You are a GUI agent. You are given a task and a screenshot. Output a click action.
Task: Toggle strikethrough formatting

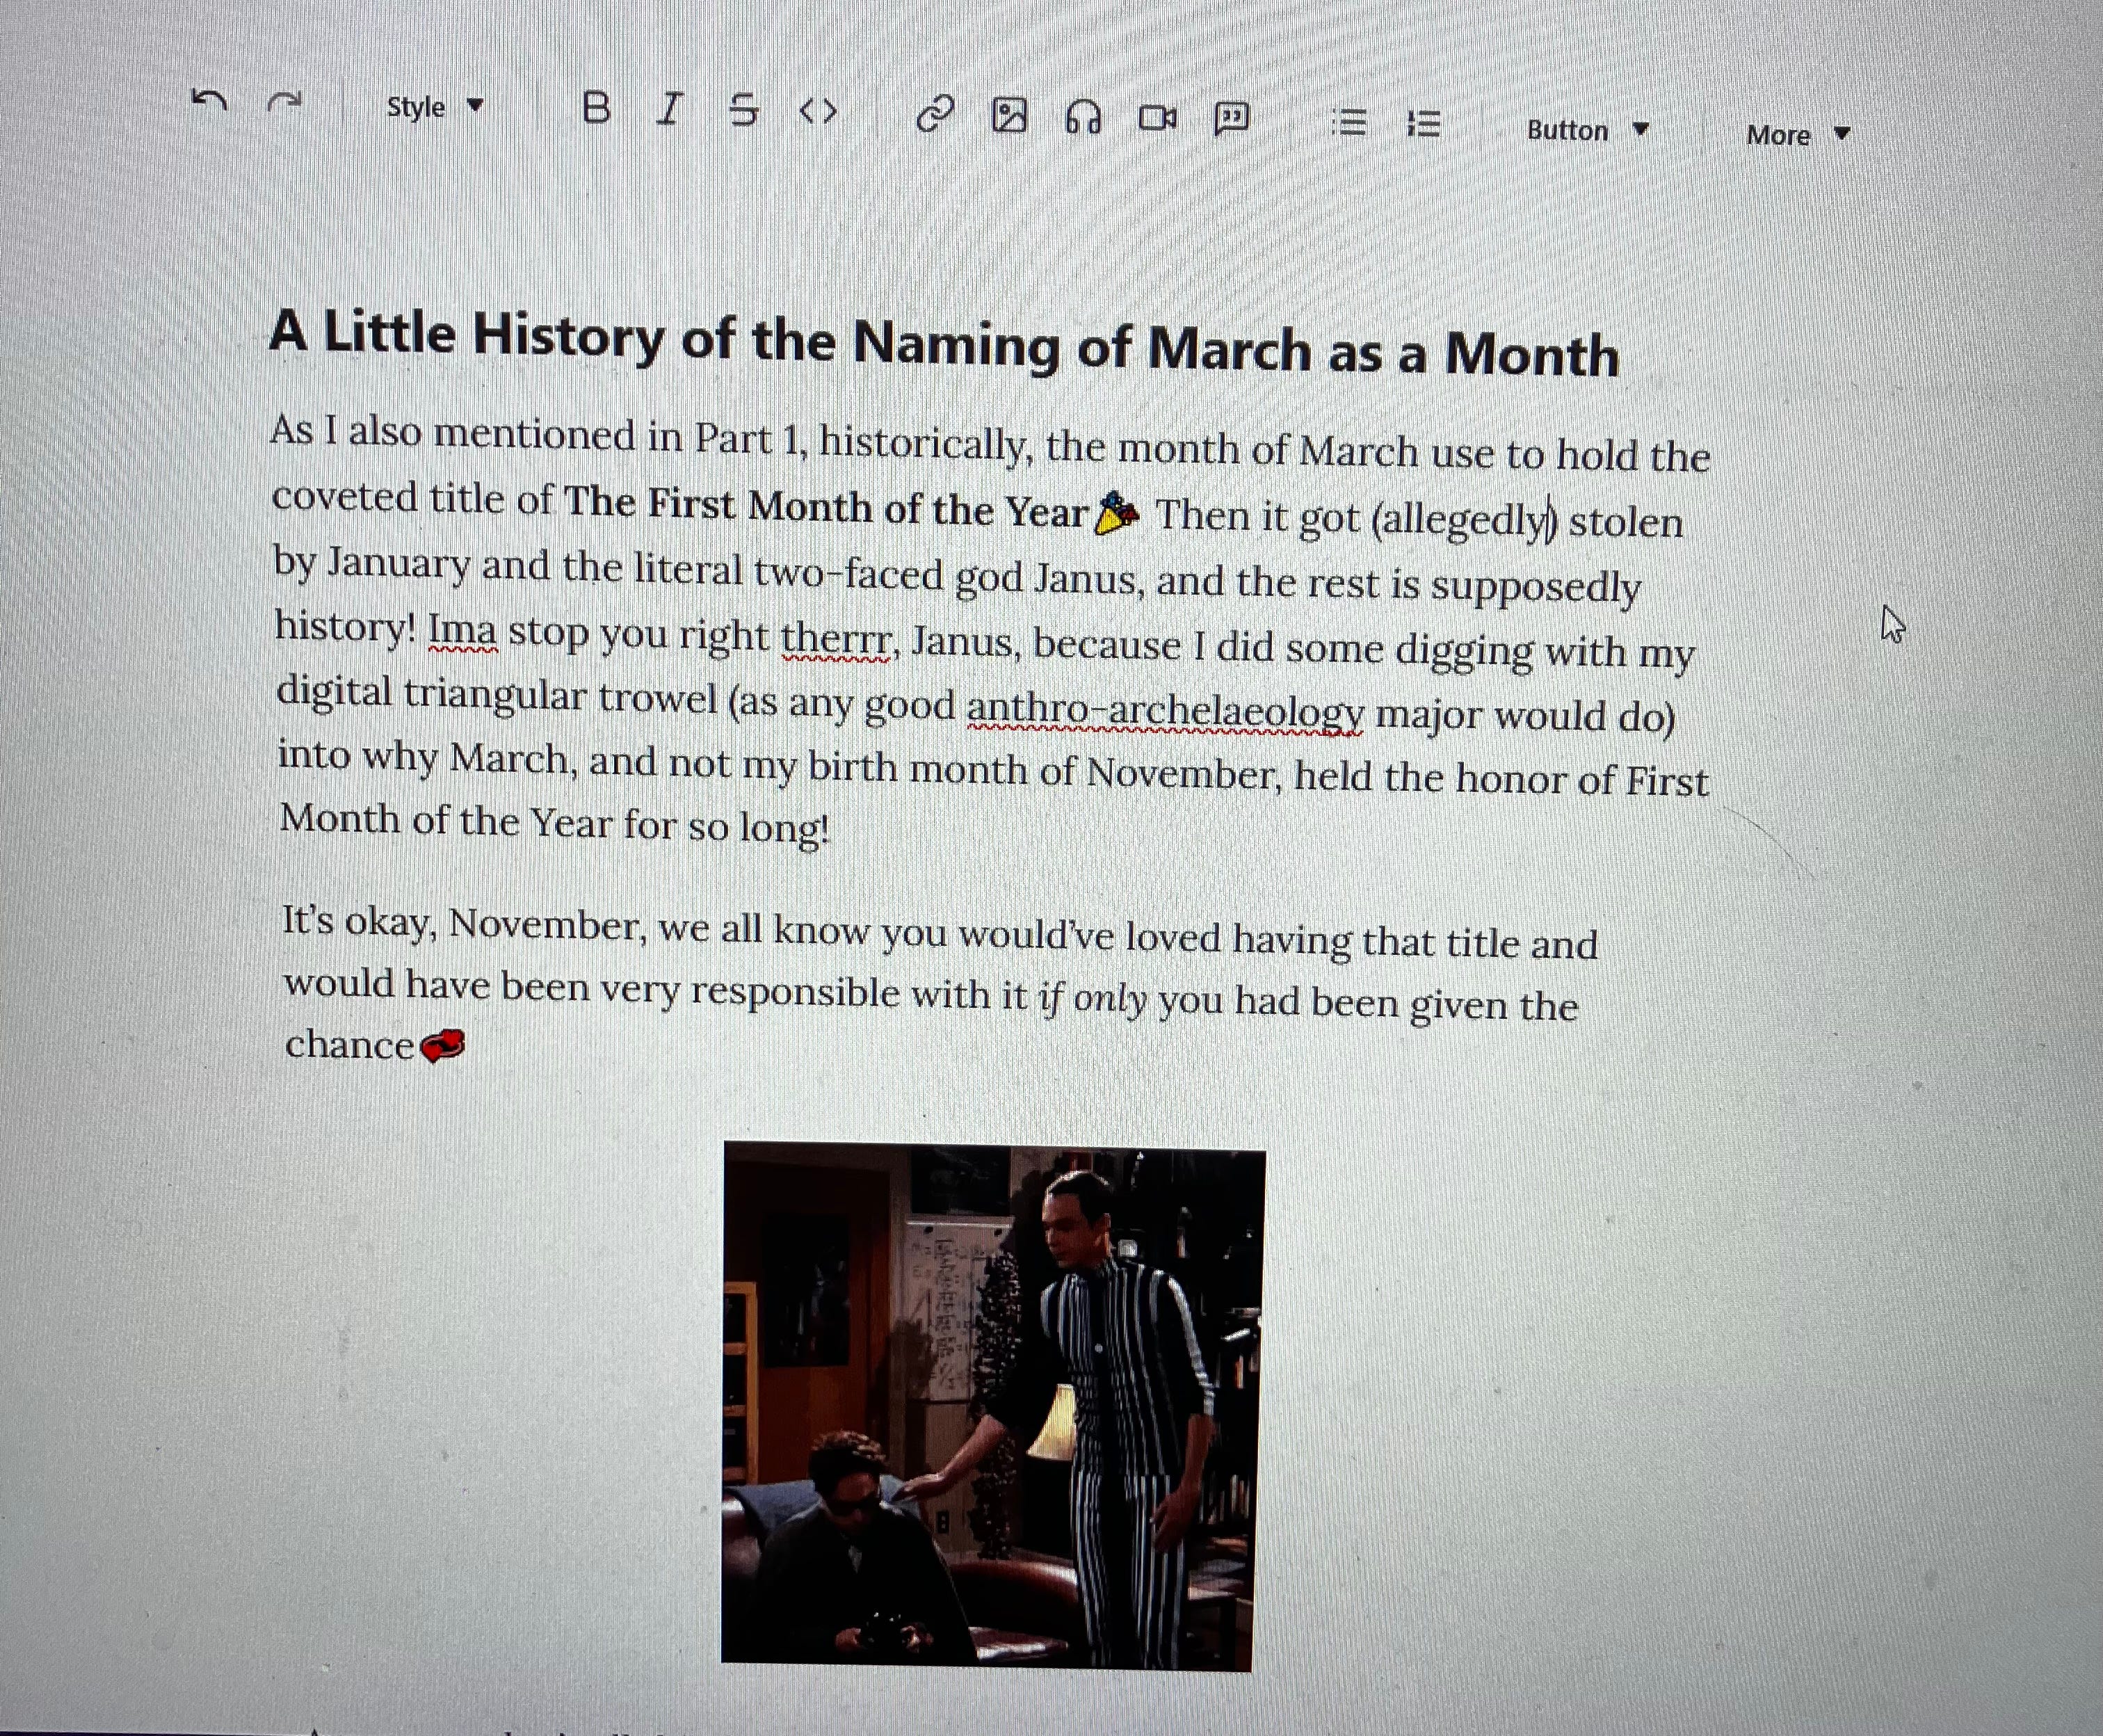743,110
